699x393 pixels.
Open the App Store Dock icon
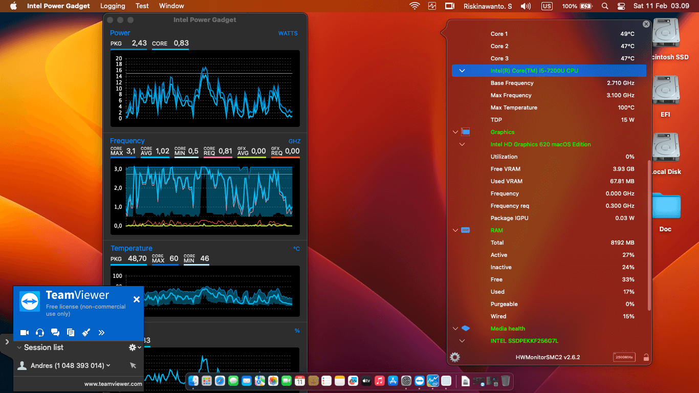(393, 381)
